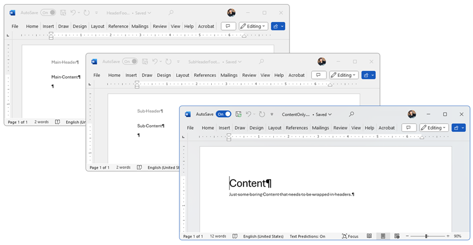Toggle AutoSave in HeaderFoo window
The height and width of the screenshot is (245, 473).
tap(48, 13)
